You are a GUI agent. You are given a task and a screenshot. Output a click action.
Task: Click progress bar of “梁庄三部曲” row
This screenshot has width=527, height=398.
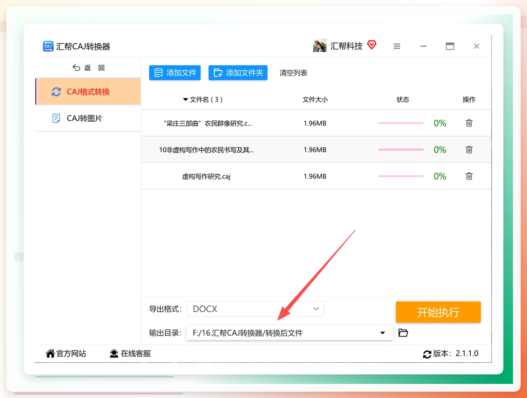[401, 123]
